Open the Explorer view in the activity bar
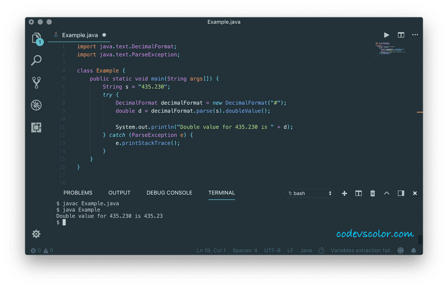Viewport: 448px width, 288px height. [36, 38]
